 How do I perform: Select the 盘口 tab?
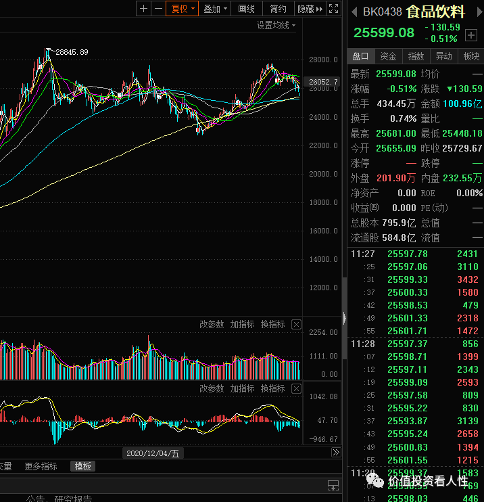tap(361, 56)
